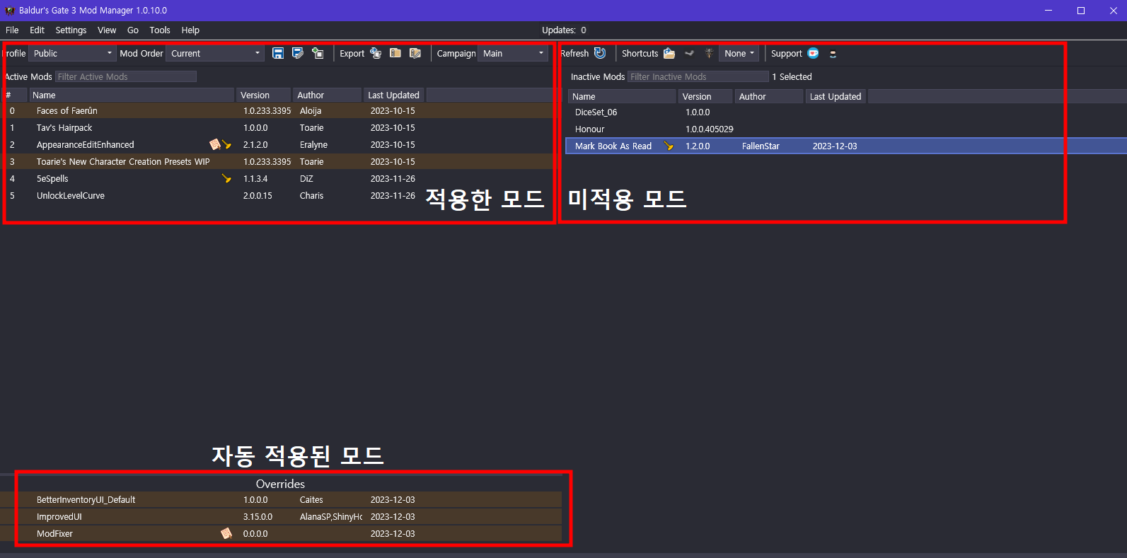Screen dimensions: 1127x558
Task: Open the Mod Order dropdown showing Current
Action: pos(215,53)
